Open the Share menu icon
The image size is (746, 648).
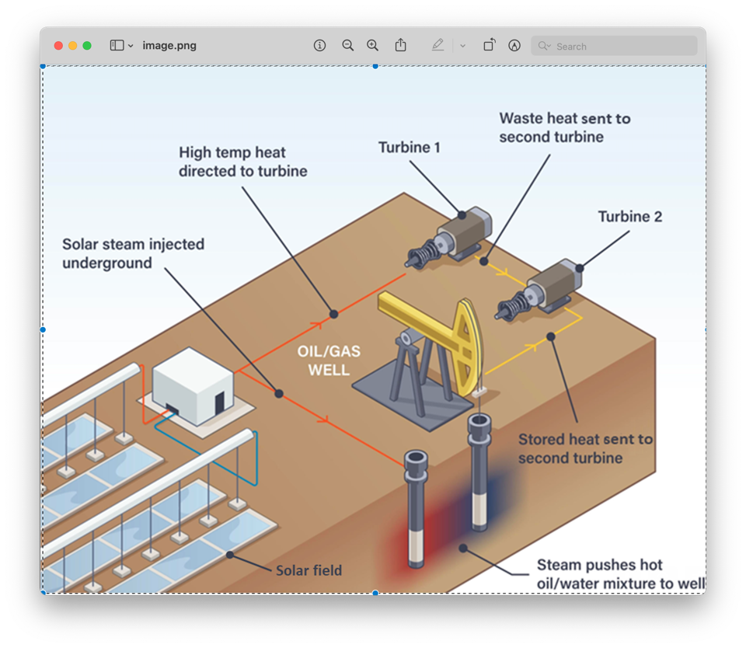pyautogui.click(x=400, y=46)
